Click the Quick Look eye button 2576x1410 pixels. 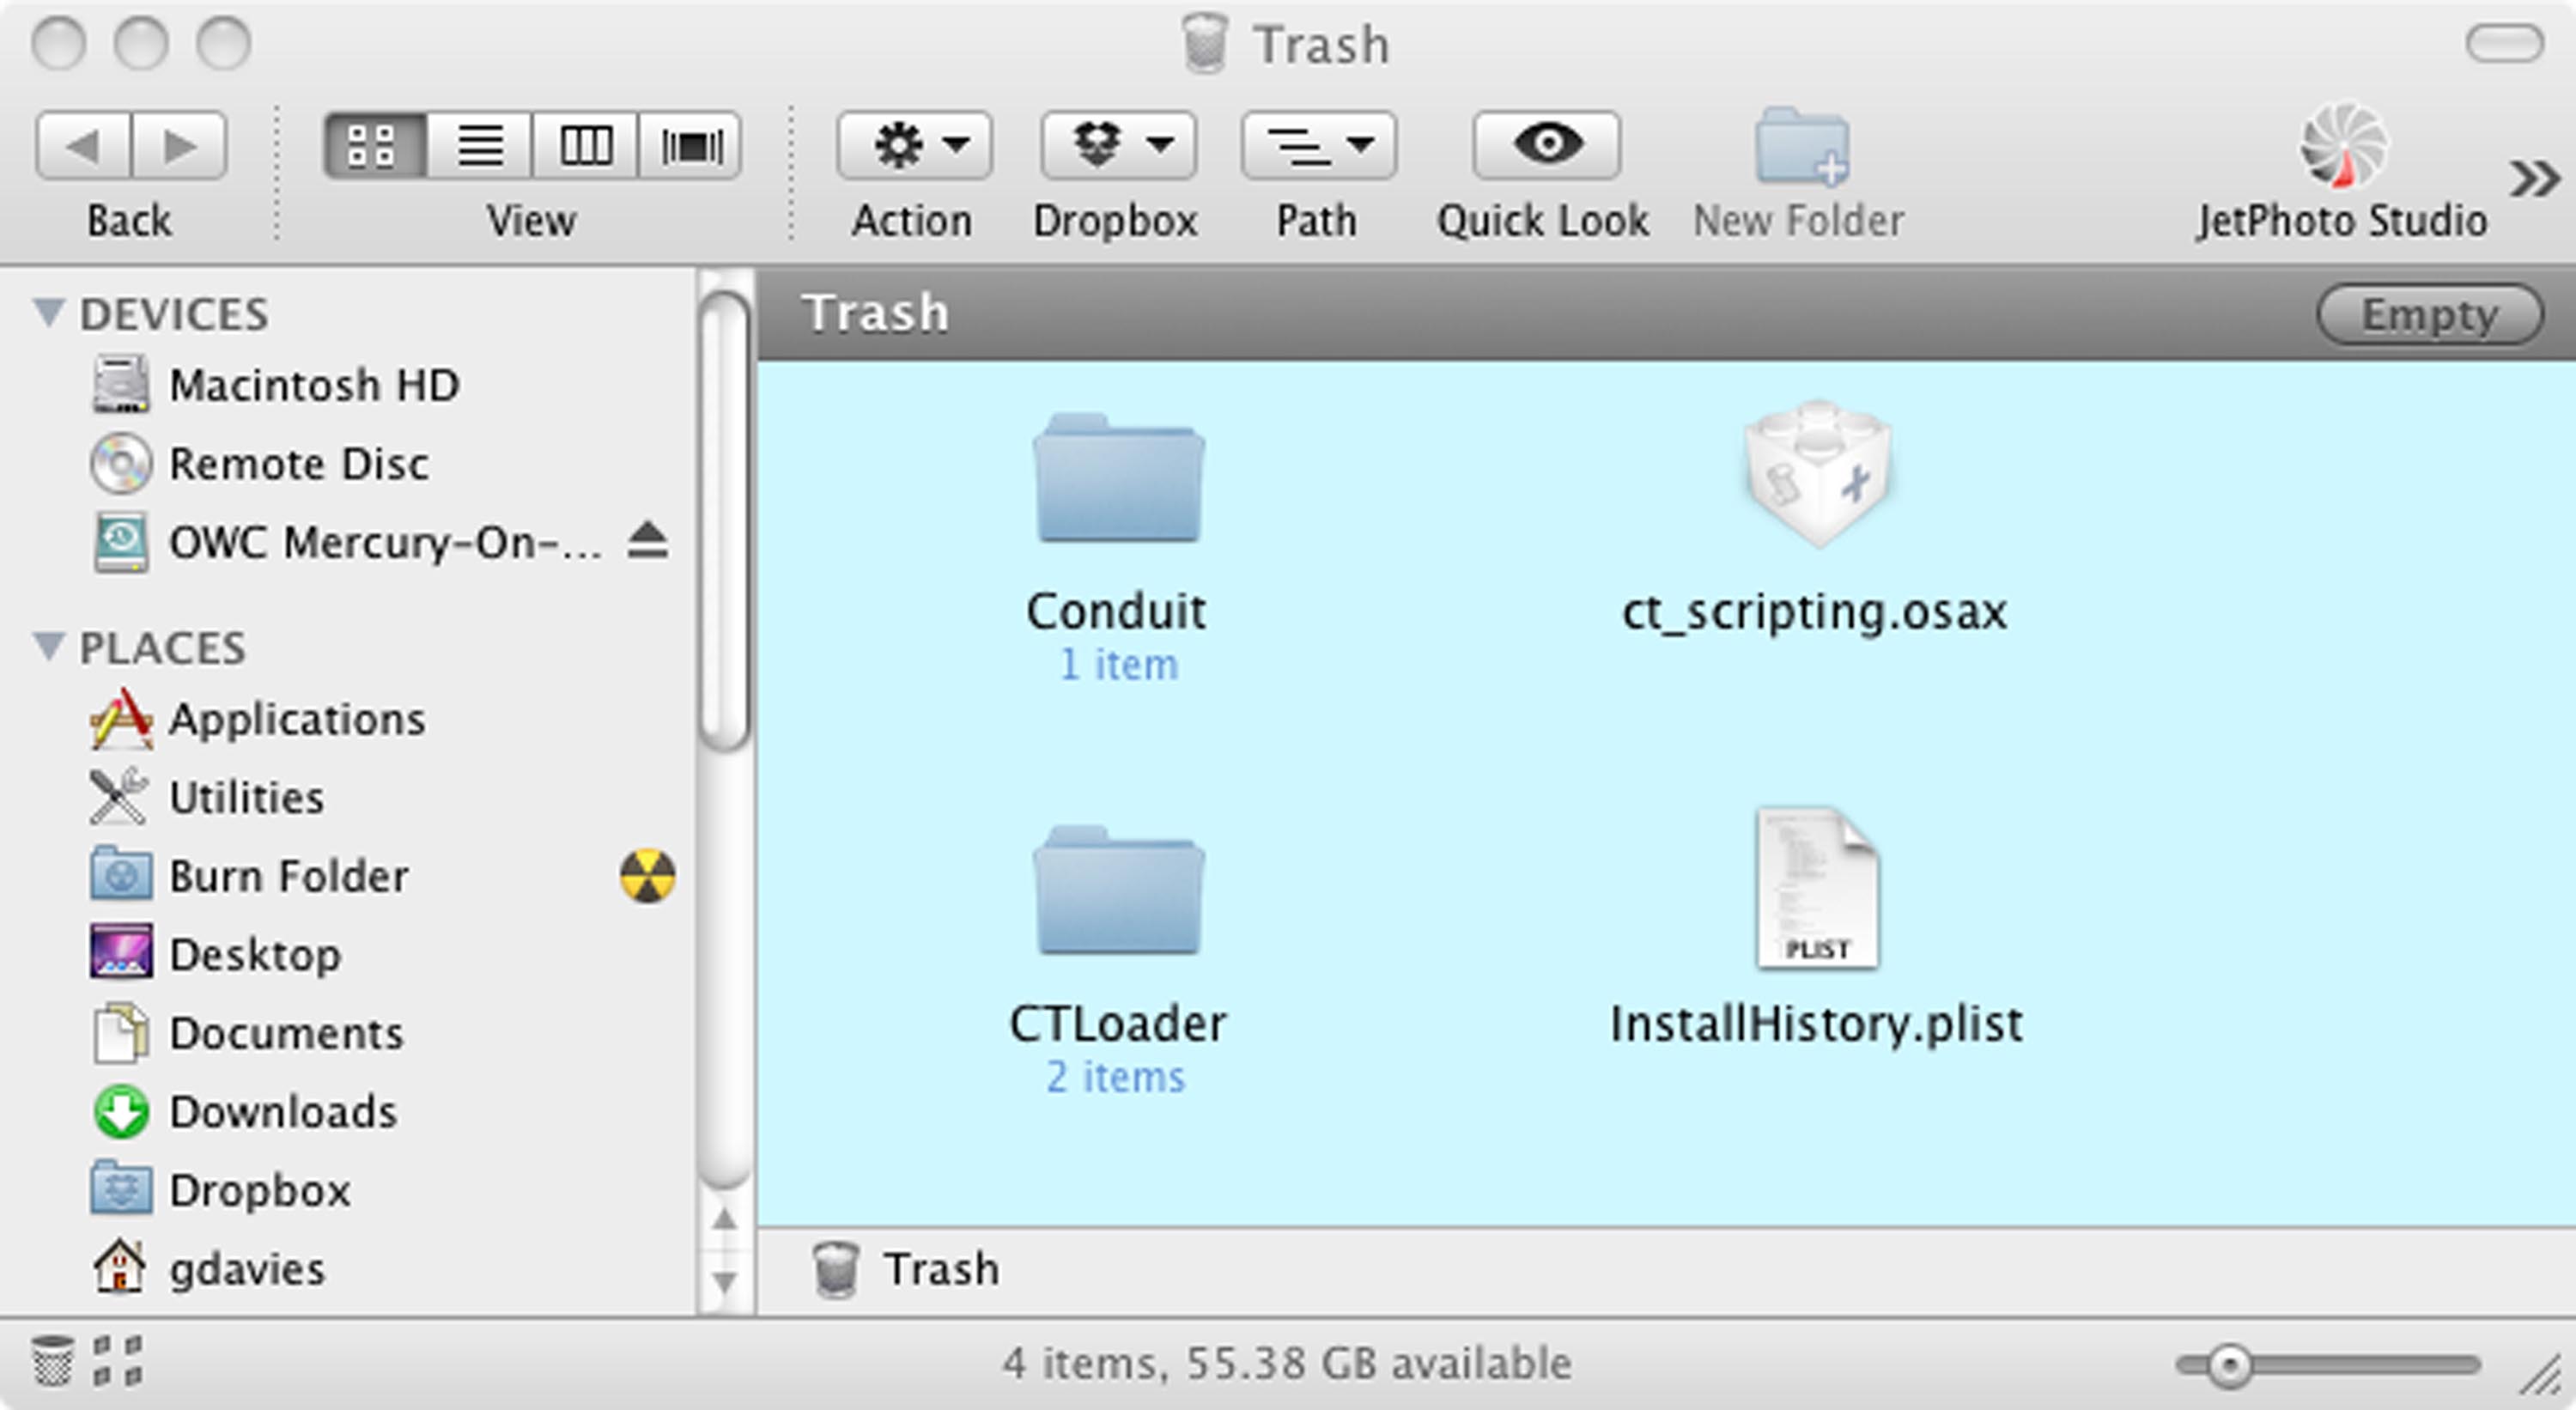[1546, 146]
